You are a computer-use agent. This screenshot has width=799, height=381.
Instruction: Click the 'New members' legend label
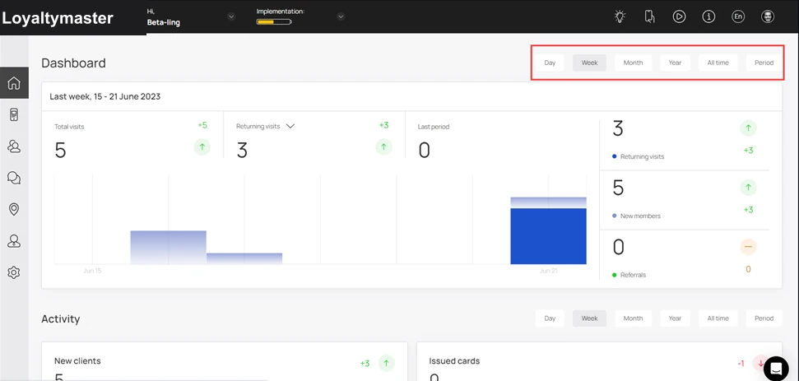pyautogui.click(x=640, y=216)
